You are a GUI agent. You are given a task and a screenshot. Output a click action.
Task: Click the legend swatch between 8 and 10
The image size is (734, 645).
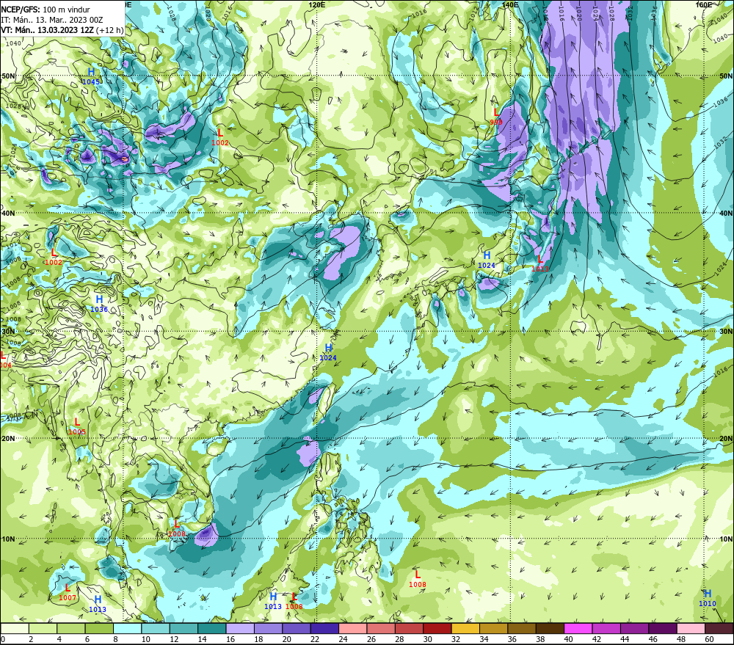pos(127,628)
